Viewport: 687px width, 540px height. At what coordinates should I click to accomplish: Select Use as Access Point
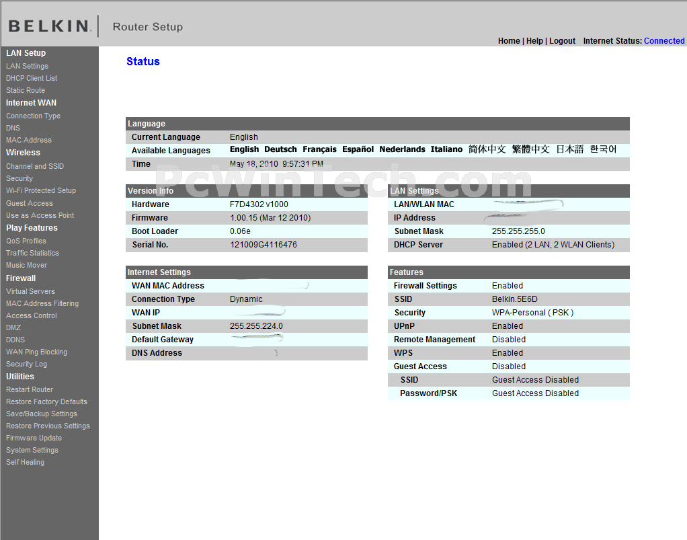(x=40, y=216)
